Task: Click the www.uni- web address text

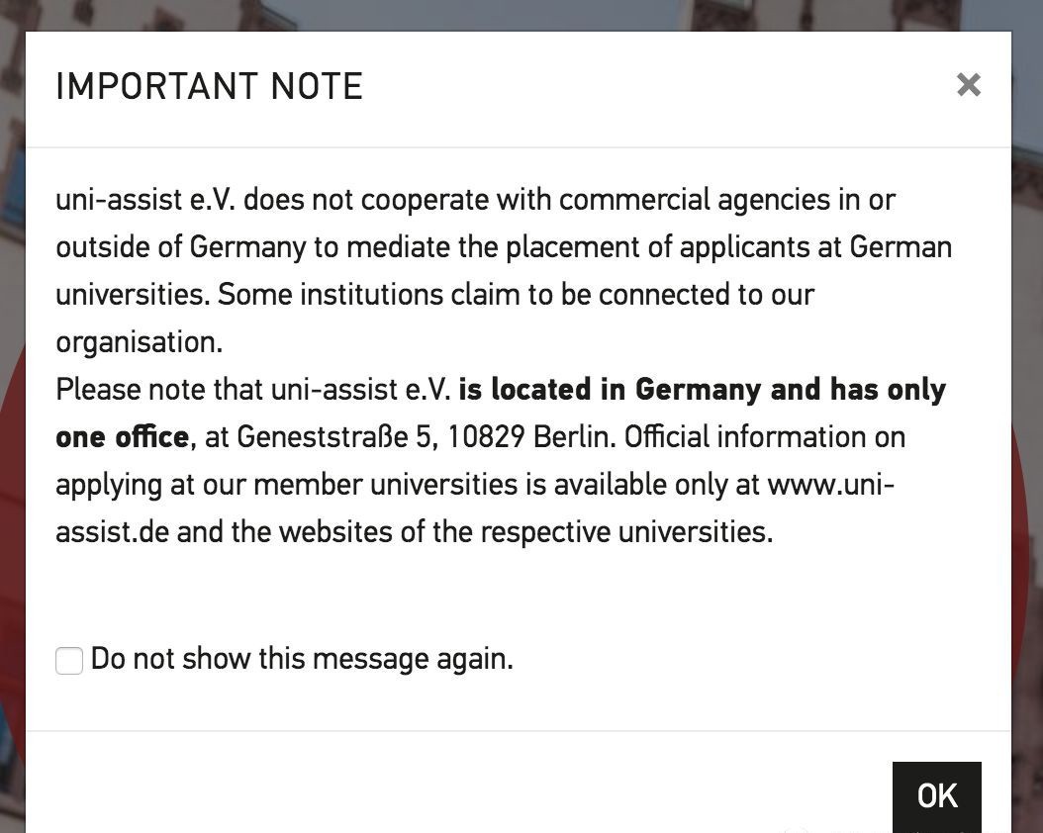Action: [x=831, y=484]
